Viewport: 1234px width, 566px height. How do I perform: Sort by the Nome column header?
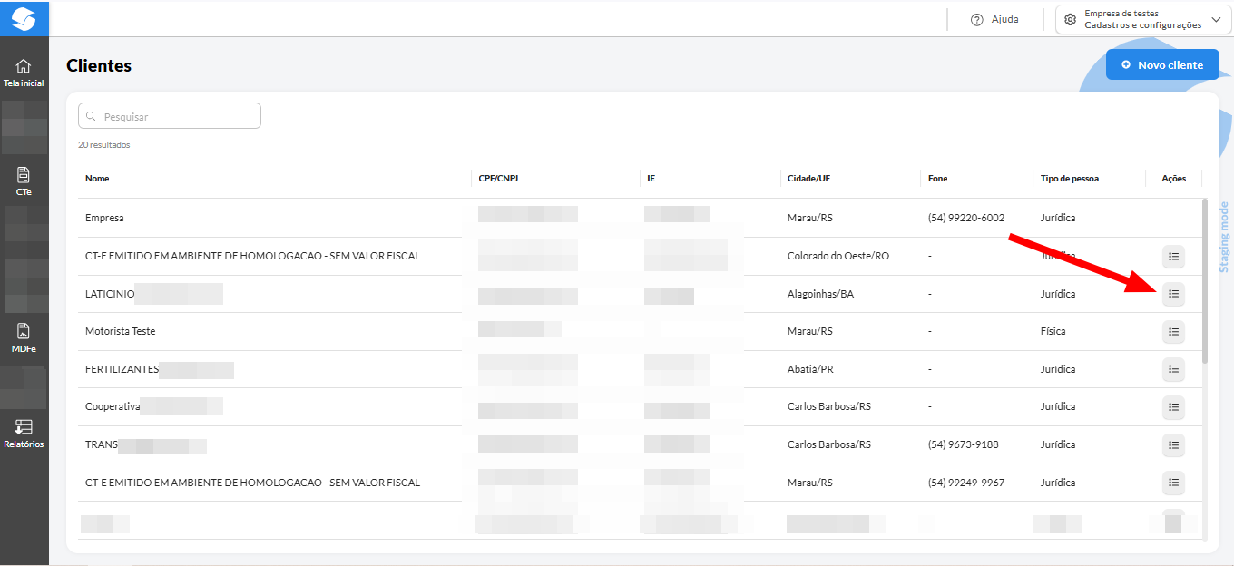[x=97, y=179]
